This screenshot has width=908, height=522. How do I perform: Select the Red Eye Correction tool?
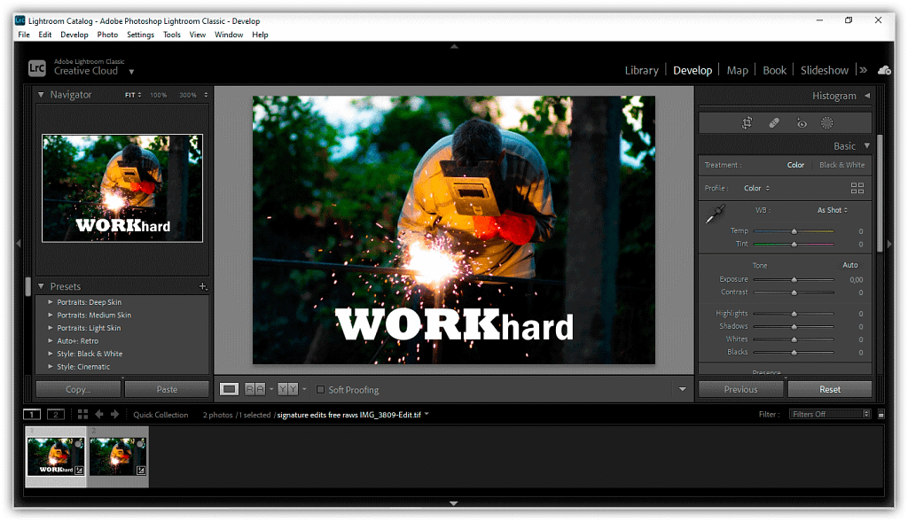pos(802,122)
